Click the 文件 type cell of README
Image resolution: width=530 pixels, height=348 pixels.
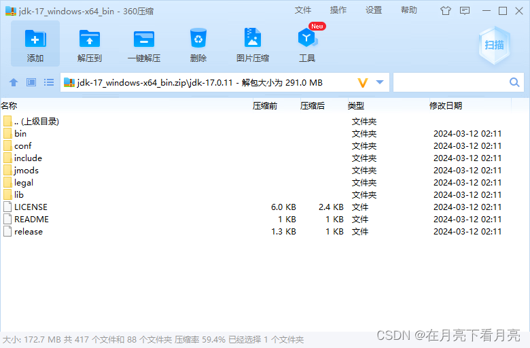[360, 219]
